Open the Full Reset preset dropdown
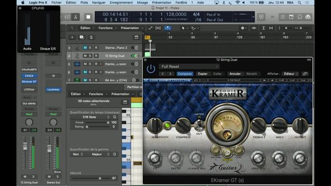The image size is (331, 186). [189, 67]
